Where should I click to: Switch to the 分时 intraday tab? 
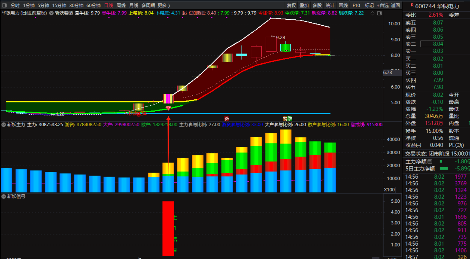(15, 5)
